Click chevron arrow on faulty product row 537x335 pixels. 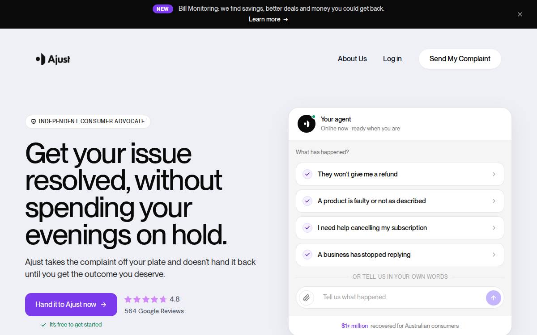(x=494, y=201)
